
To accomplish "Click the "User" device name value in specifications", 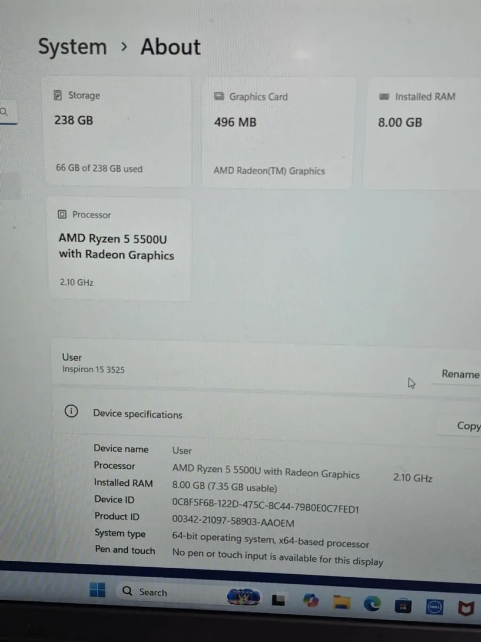I will click(182, 450).
